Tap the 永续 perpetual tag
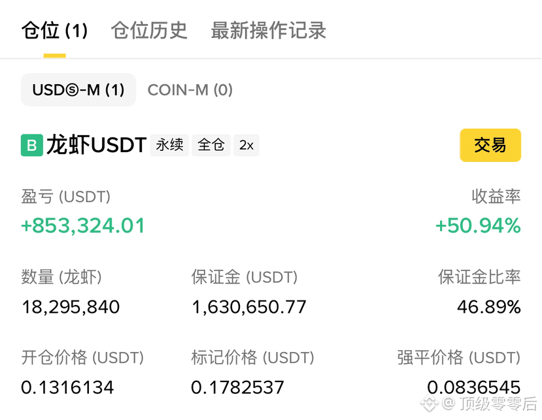The height and width of the screenshot is (420, 542). (169, 145)
